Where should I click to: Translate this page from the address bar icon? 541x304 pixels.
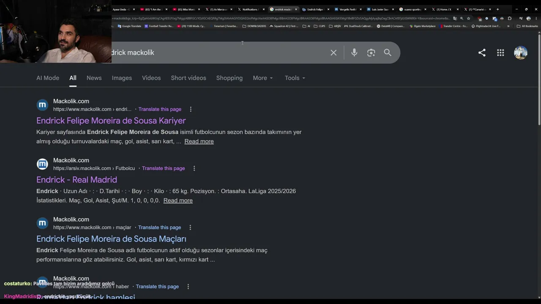455,19
